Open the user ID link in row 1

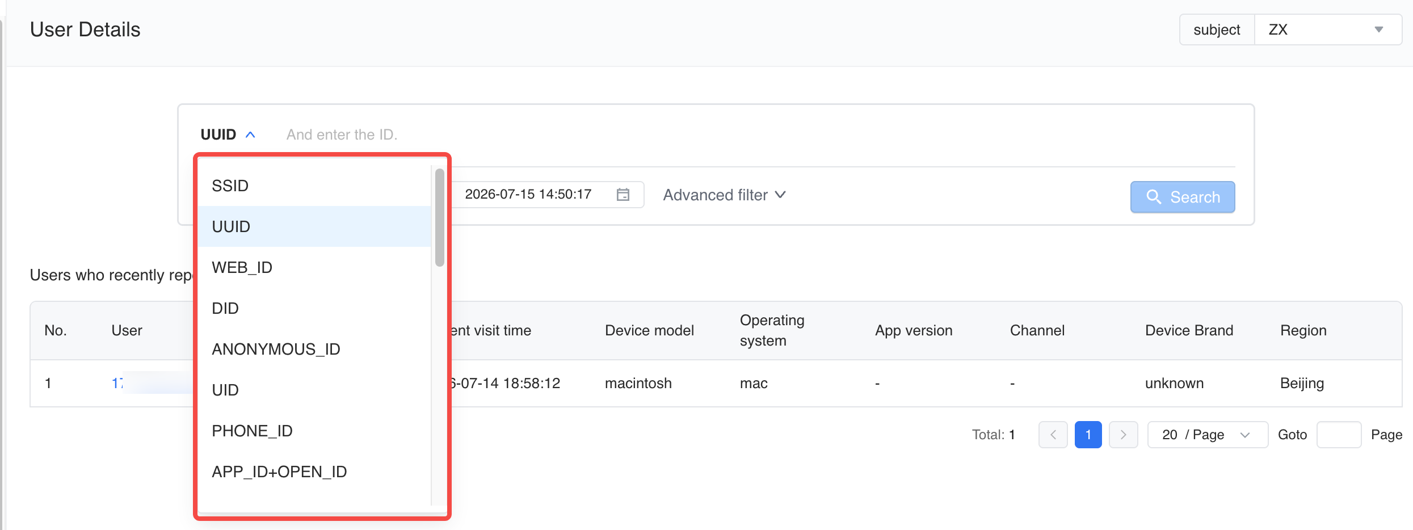coord(117,384)
